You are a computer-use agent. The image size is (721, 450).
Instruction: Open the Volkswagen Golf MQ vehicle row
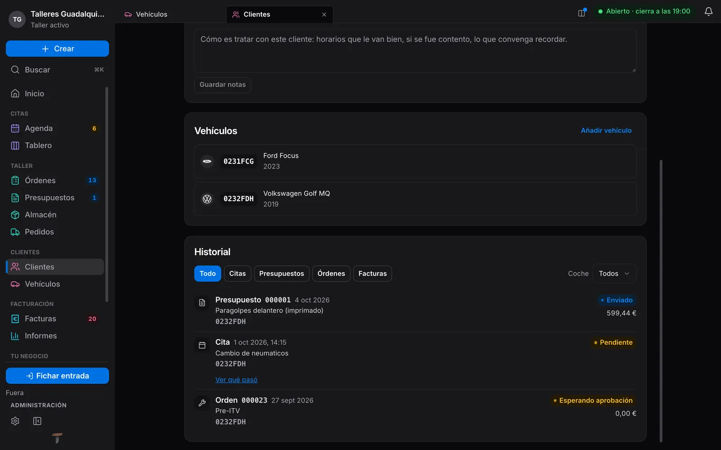[x=415, y=199]
